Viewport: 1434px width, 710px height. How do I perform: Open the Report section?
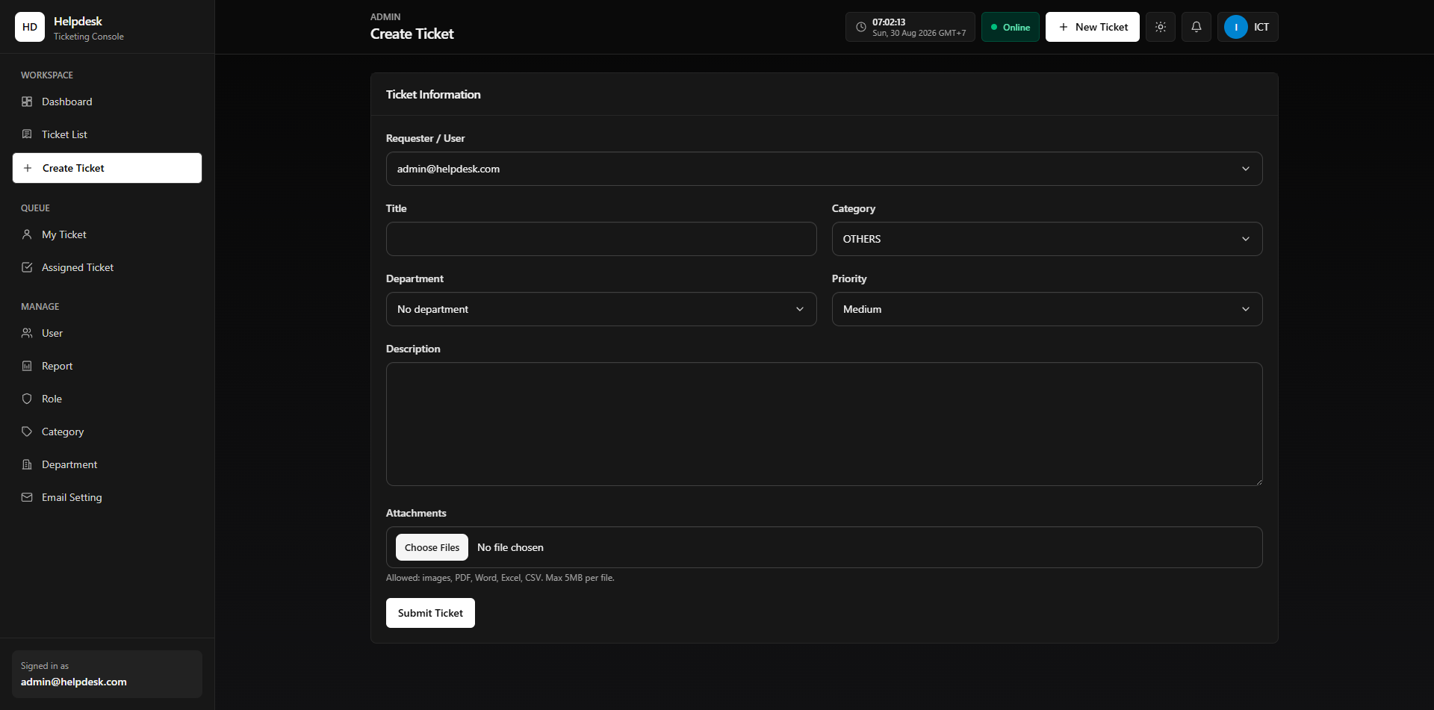[x=107, y=366]
